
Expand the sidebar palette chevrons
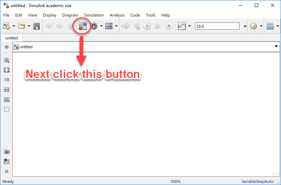coord(7,171)
